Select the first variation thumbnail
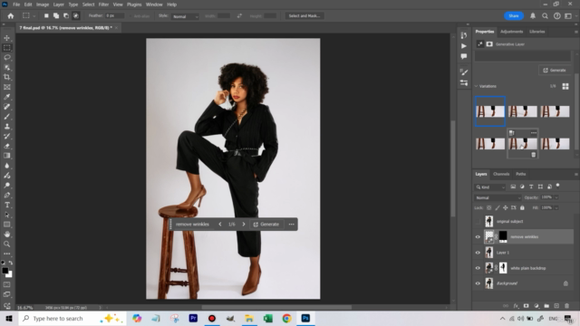Viewport: 580px width, 326px height. click(490, 111)
